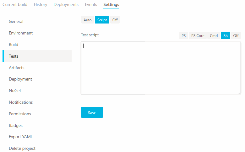Open the Artifacts settings section

(x=17, y=68)
